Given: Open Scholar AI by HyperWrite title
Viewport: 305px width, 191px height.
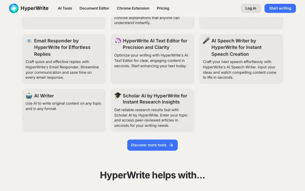Looking at the screenshot, I should click(155, 99).
